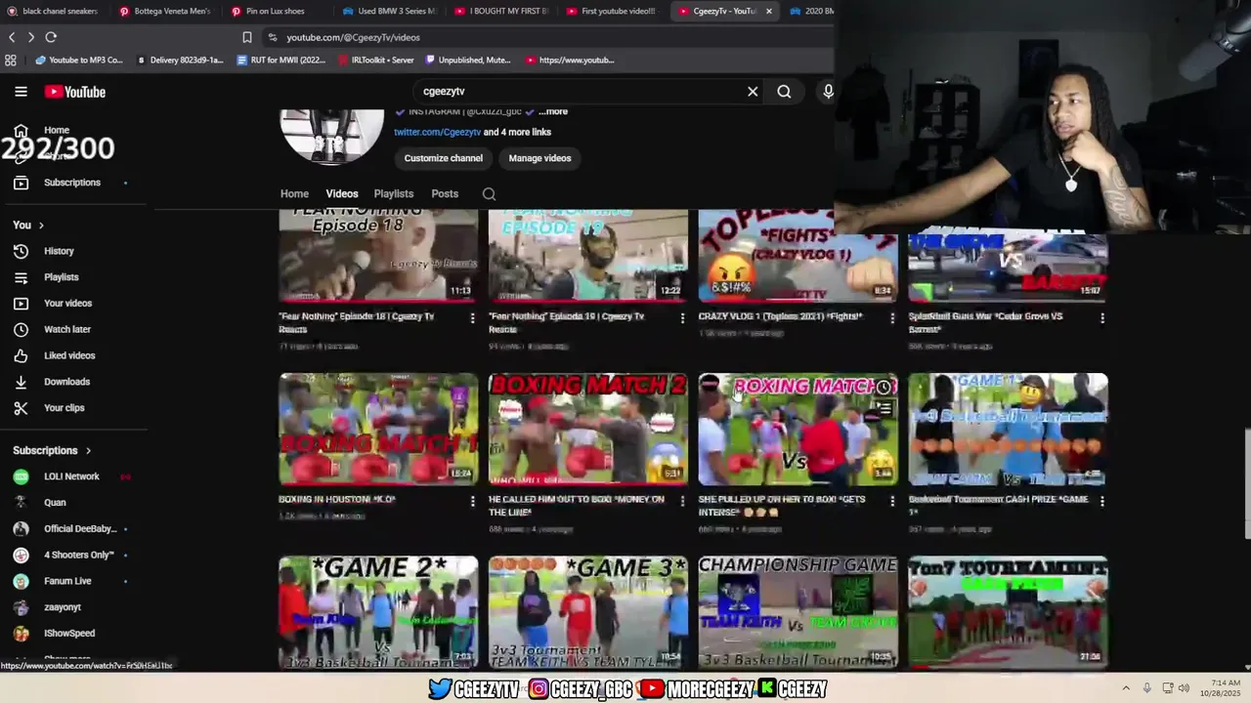Open options menu for CRAZY VLOG 1 video
Viewport: 1251px width, 703px height.
(x=891, y=318)
